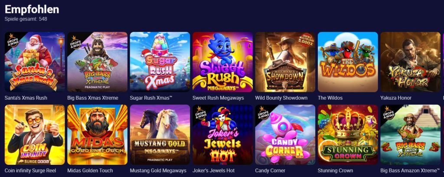Open the Yakuza Honor game thumbnail

pyautogui.click(x=410, y=62)
